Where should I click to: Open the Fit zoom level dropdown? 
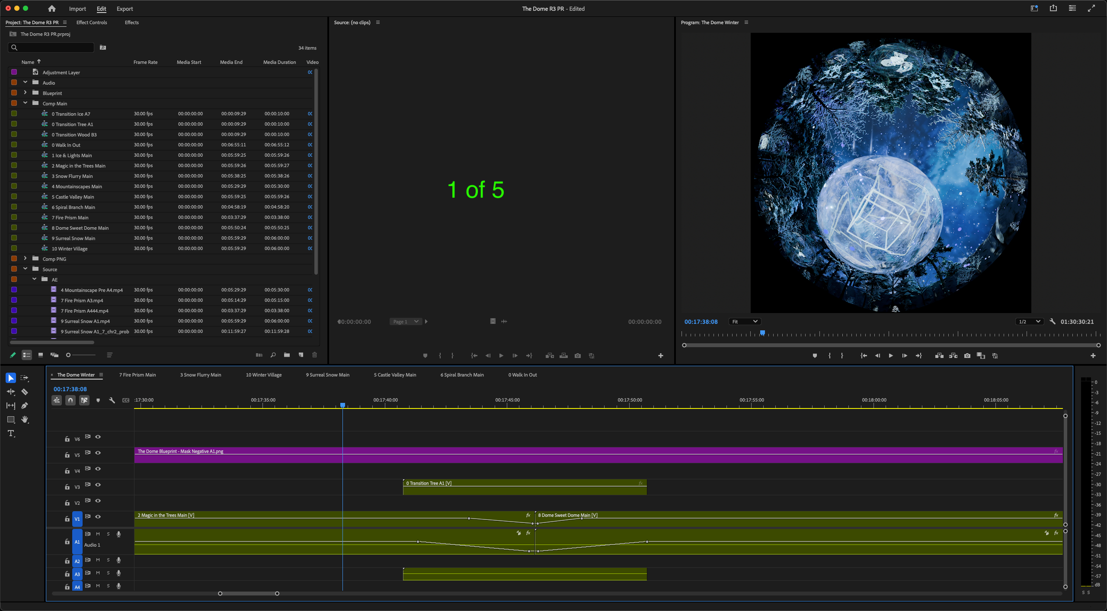(x=745, y=322)
